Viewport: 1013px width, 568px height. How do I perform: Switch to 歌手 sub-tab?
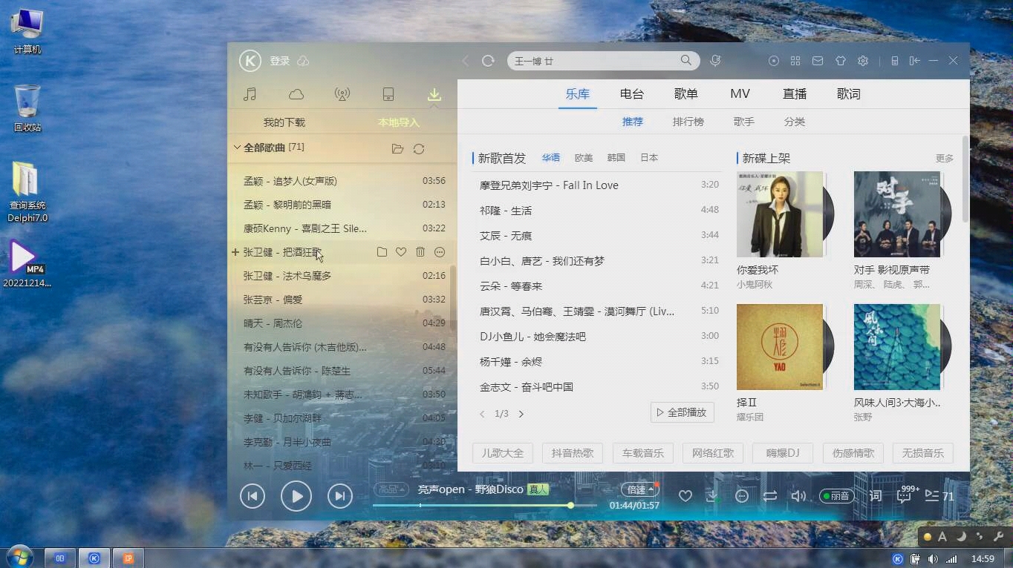pyautogui.click(x=744, y=122)
